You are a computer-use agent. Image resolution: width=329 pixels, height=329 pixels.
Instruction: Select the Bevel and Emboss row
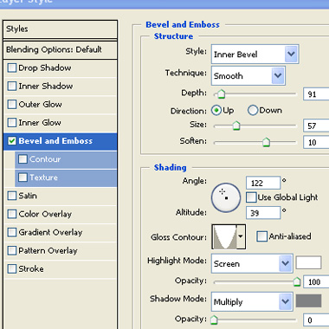click(x=61, y=141)
